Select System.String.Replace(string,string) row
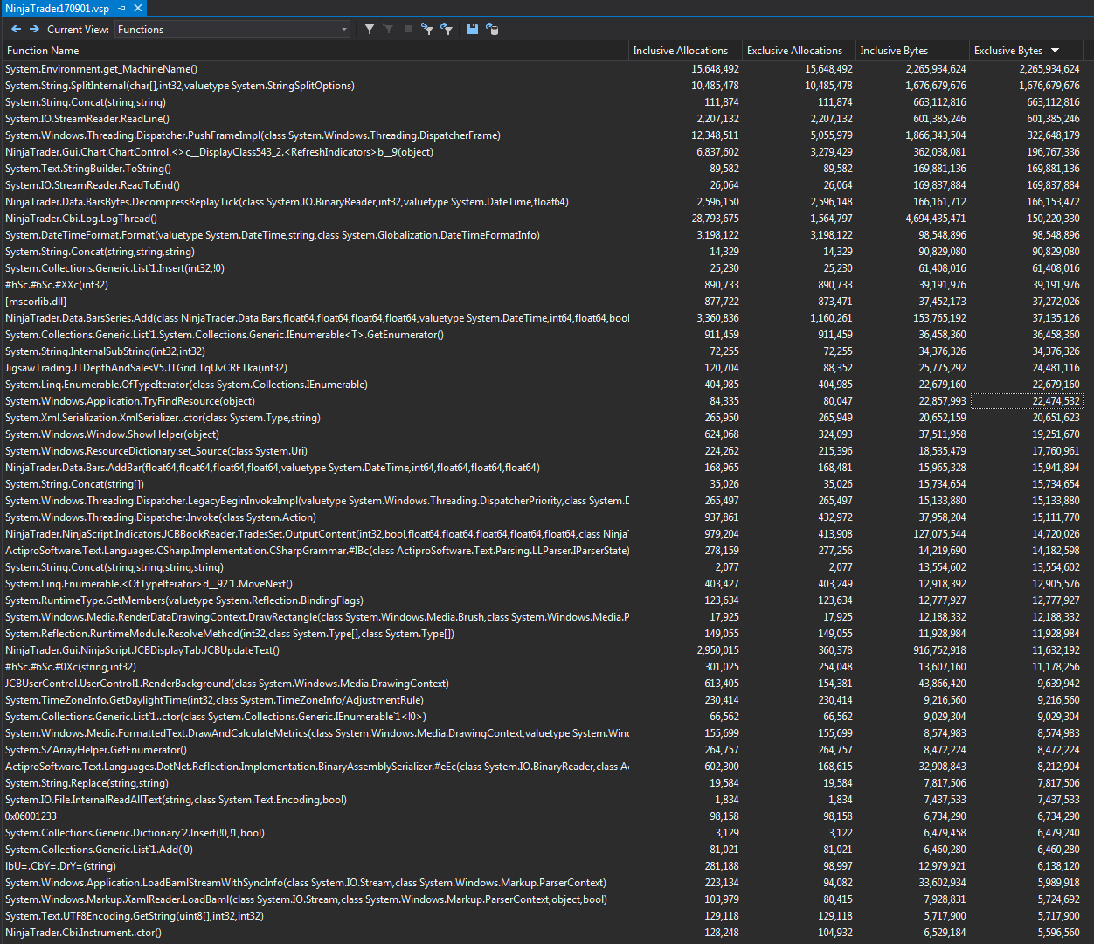 click(543, 783)
